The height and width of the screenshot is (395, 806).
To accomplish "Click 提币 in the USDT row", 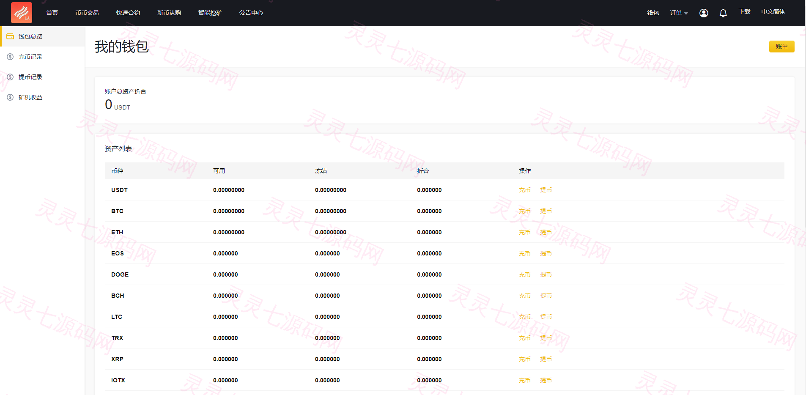I will 546,190.
